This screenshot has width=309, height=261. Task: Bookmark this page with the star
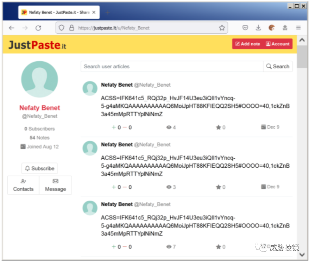222,28
